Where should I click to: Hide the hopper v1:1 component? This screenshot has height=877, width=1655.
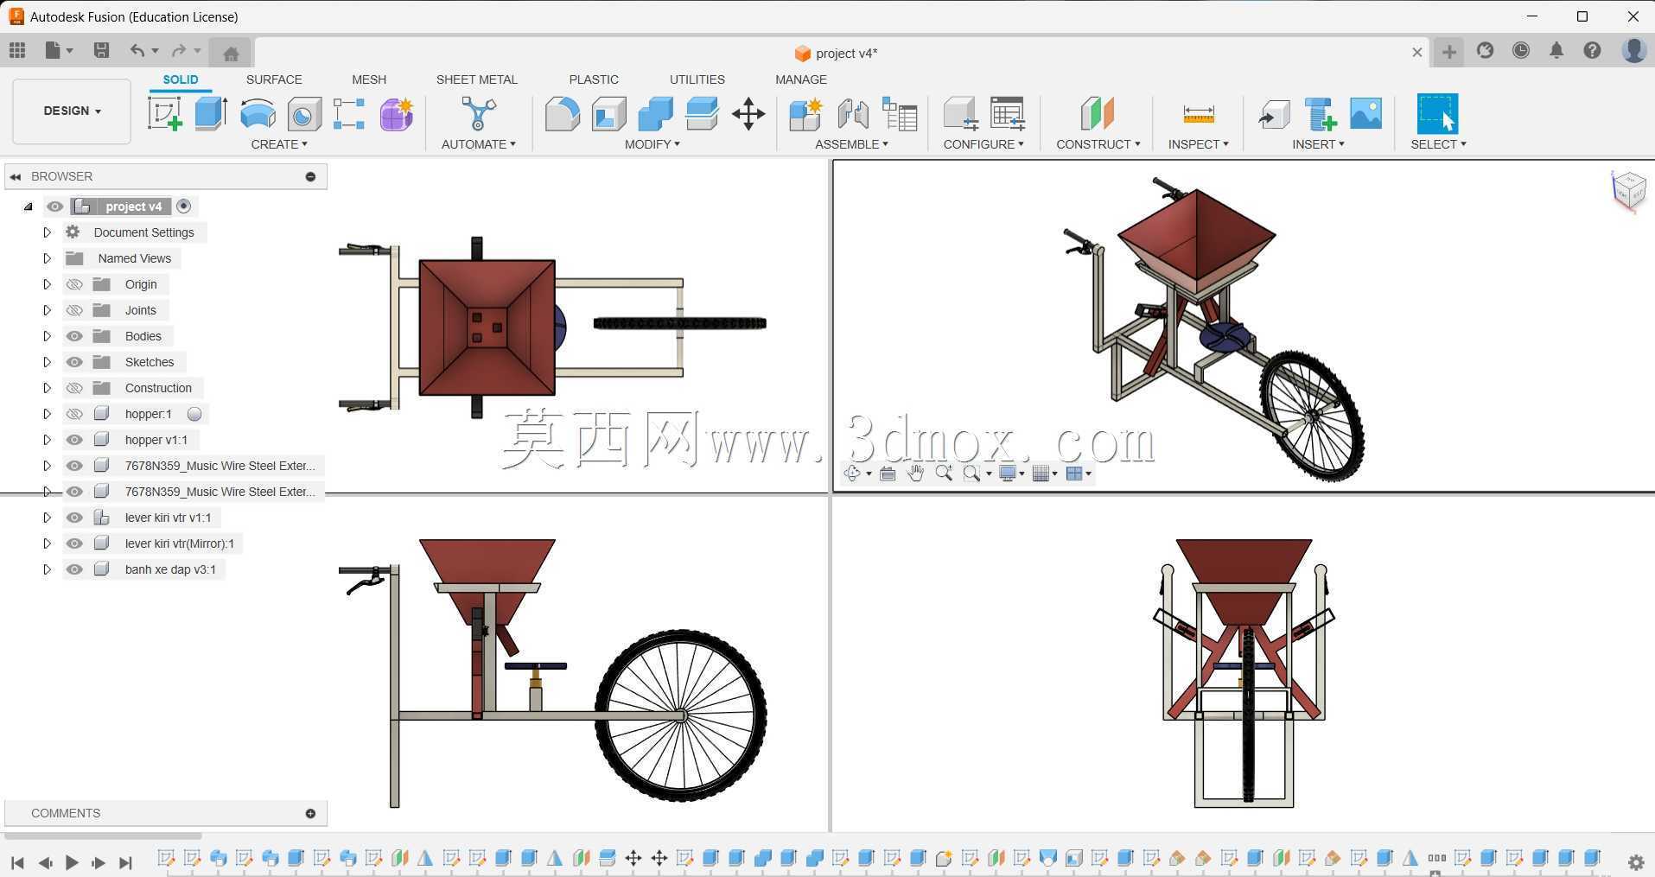pos(74,440)
